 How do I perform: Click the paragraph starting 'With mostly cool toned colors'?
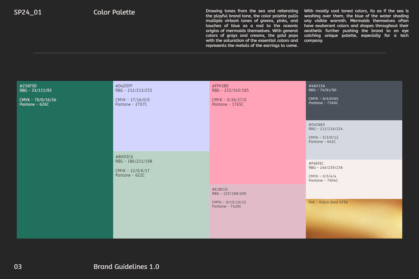356,26
